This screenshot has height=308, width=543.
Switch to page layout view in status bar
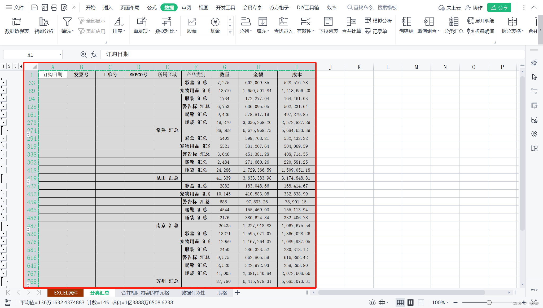click(x=410, y=302)
